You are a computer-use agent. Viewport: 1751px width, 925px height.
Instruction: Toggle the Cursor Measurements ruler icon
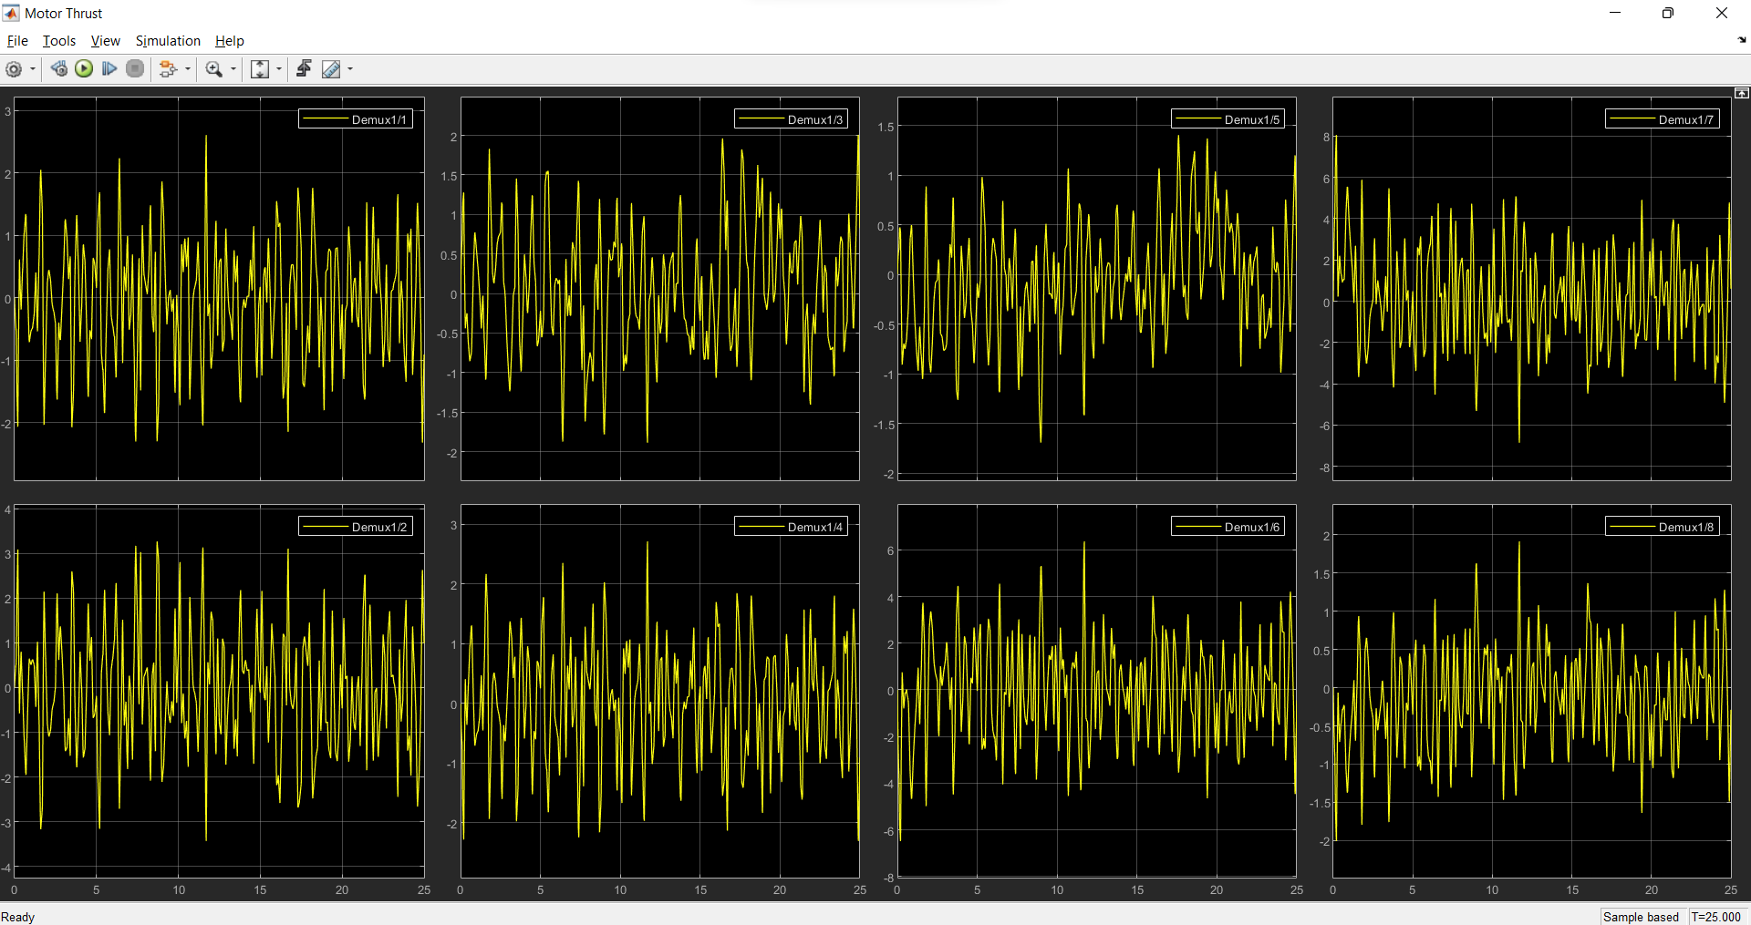[331, 69]
